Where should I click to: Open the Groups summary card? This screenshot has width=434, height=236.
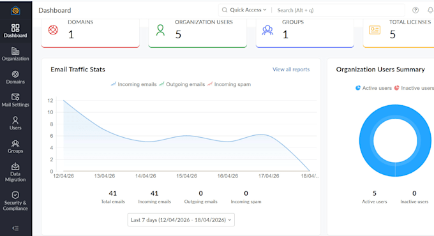pos(305,33)
